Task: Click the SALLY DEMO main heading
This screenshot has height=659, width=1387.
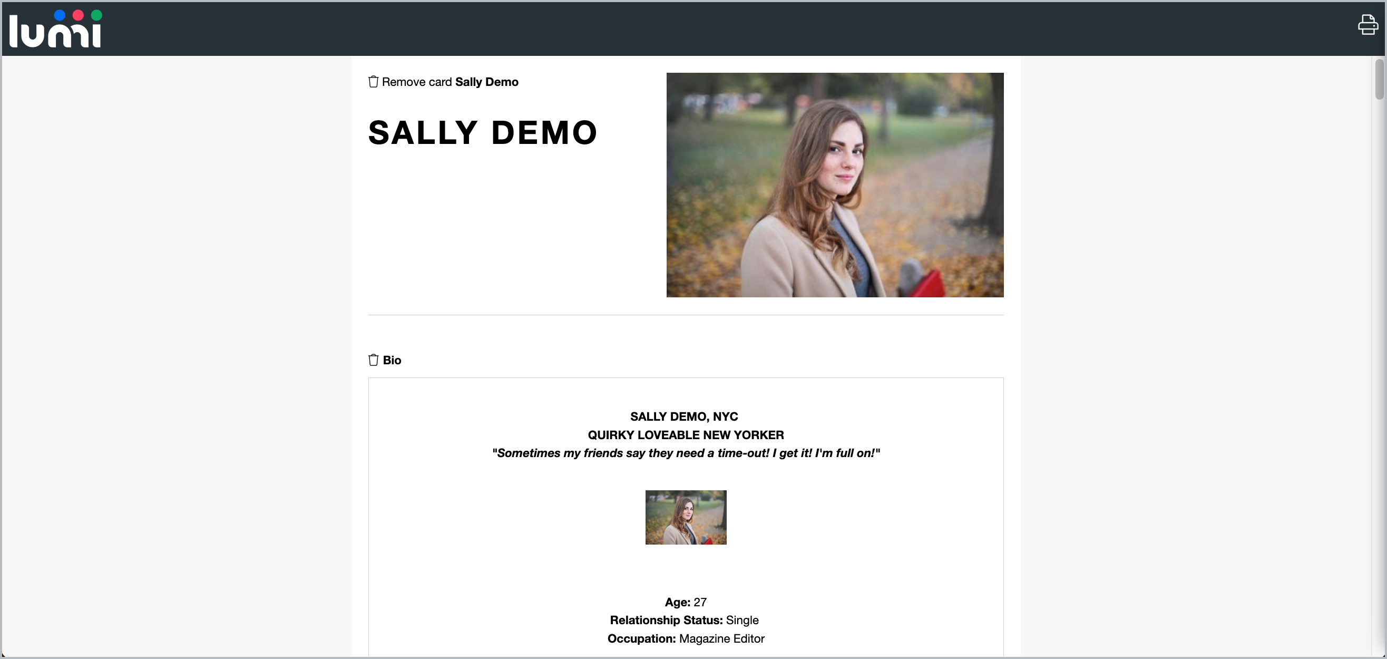Action: tap(482, 132)
